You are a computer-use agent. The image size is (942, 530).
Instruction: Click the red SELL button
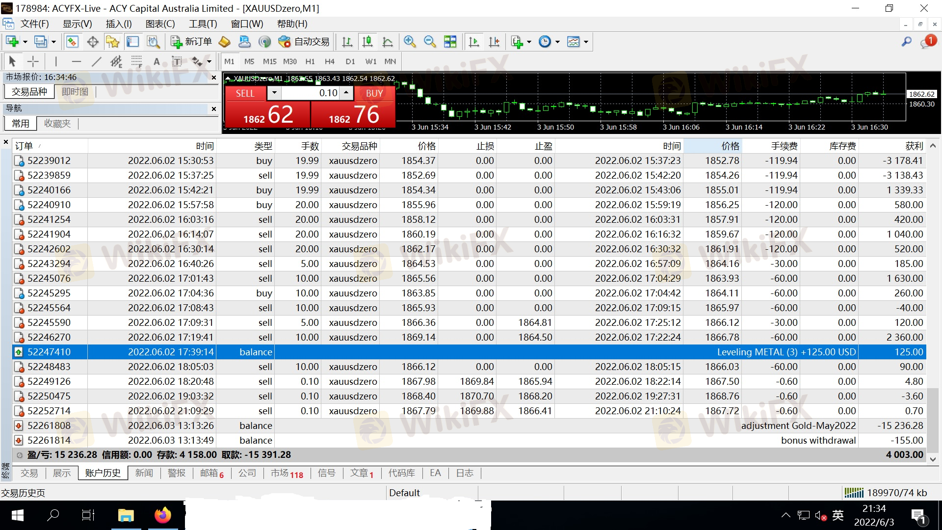point(245,93)
